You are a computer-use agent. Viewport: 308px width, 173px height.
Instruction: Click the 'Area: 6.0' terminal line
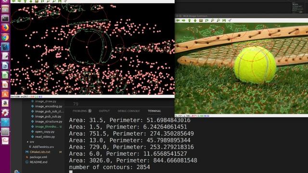coord(128,154)
